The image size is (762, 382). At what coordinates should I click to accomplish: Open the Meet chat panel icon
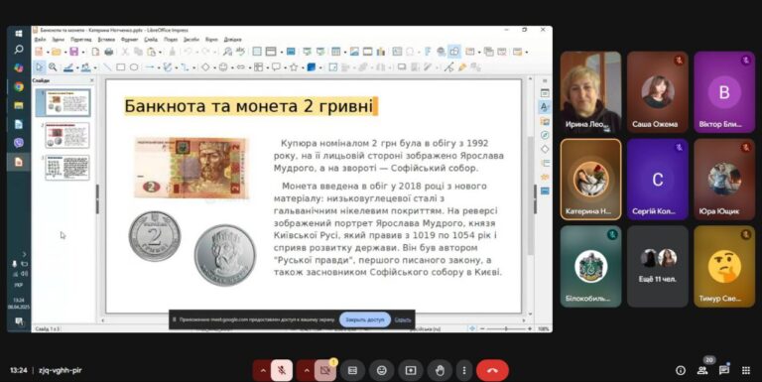(x=724, y=370)
